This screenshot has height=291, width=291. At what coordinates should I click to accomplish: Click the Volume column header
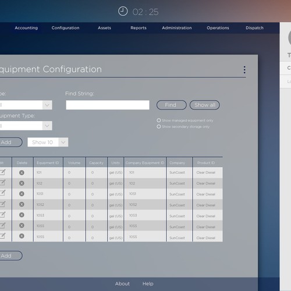pos(74,163)
